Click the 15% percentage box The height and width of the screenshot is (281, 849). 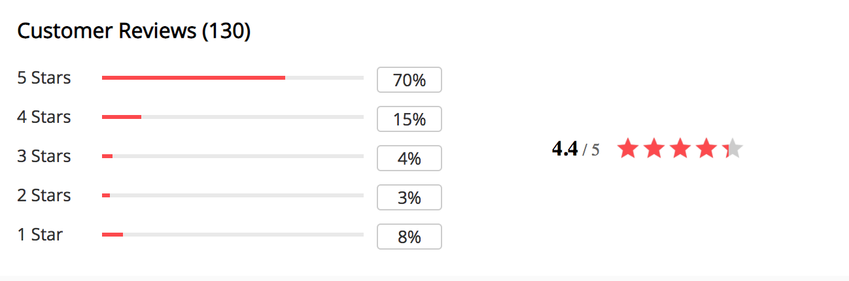point(409,119)
